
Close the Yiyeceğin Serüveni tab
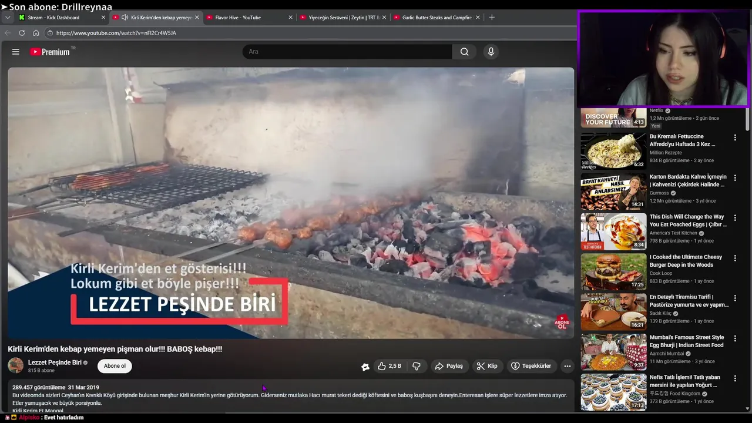click(384, 18)
